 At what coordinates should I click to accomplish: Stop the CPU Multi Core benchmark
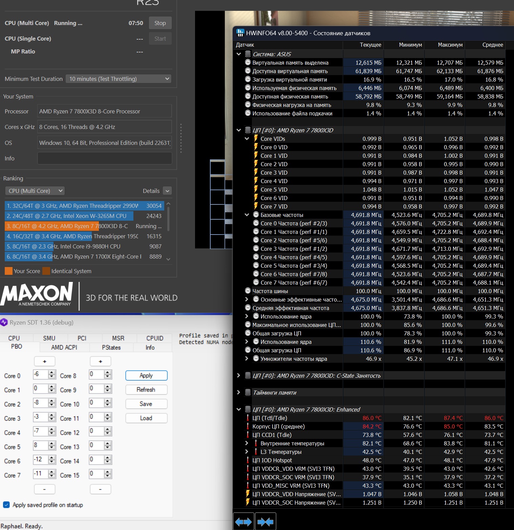click(x=160, y=23)
